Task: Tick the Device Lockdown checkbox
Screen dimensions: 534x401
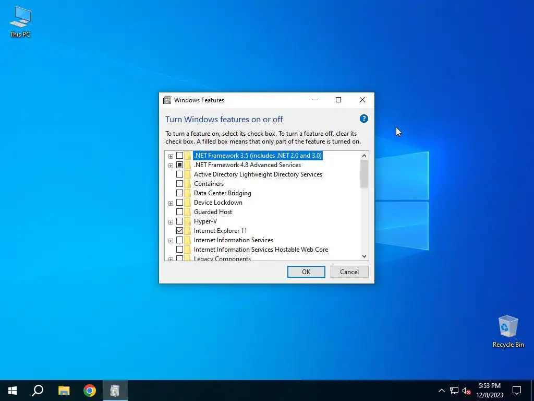Action: point(179,203)
